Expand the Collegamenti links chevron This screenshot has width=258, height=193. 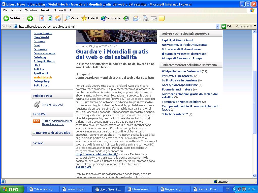[x=255, y=25]
